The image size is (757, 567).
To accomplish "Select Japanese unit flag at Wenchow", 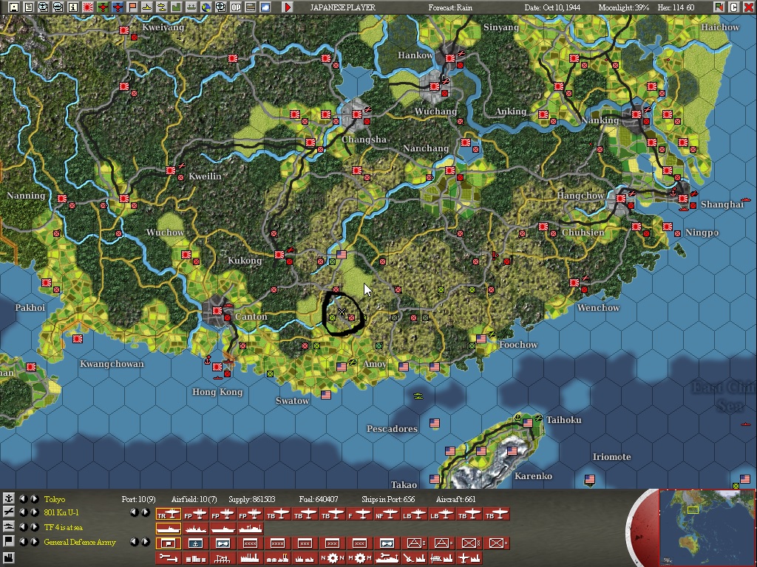I will [574, 283].
